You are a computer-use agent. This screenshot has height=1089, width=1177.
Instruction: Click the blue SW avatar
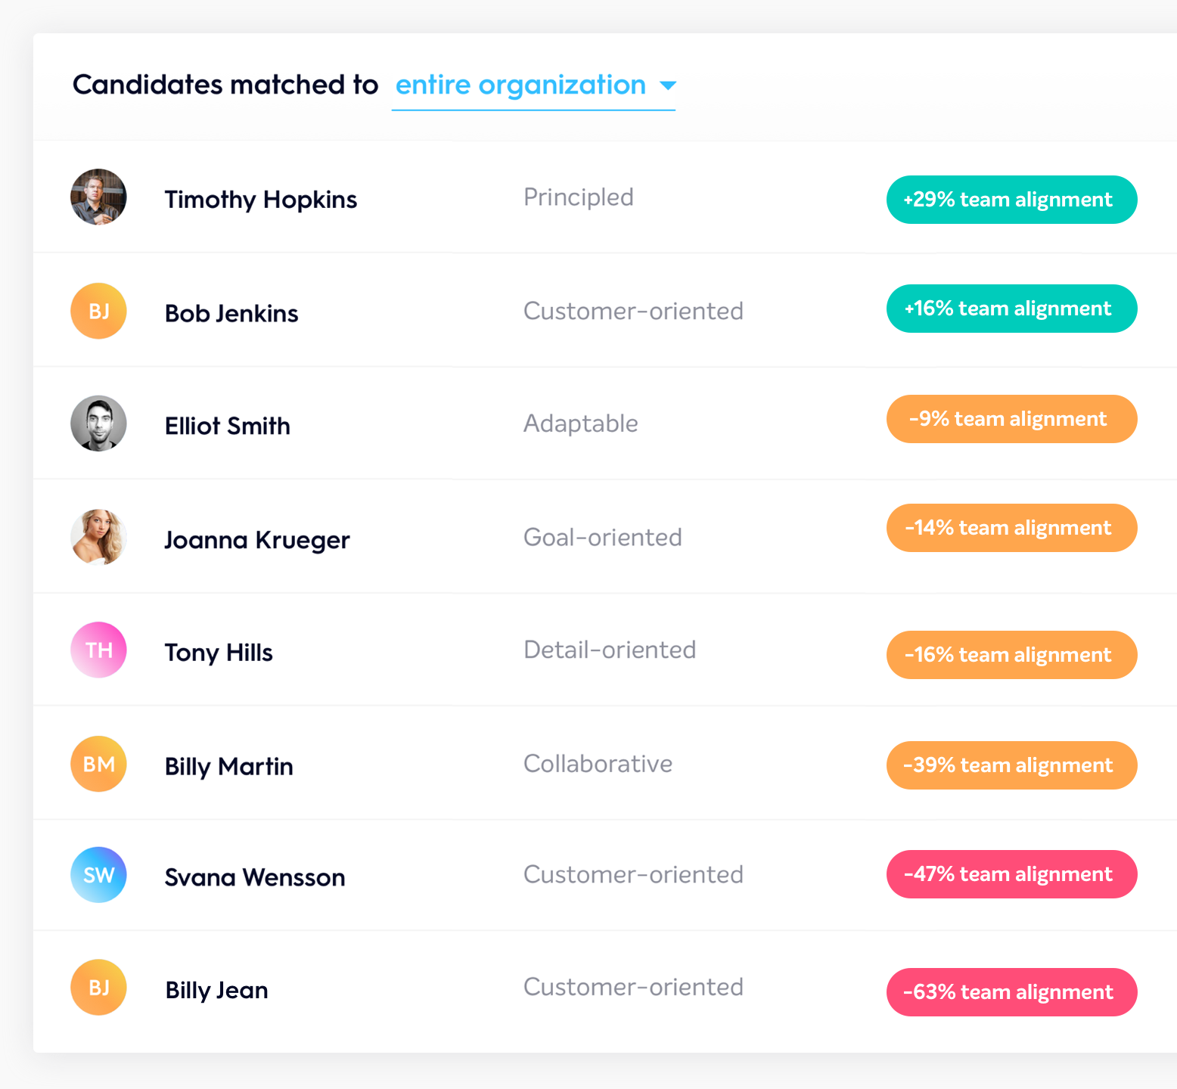click(x=98, y=875)
